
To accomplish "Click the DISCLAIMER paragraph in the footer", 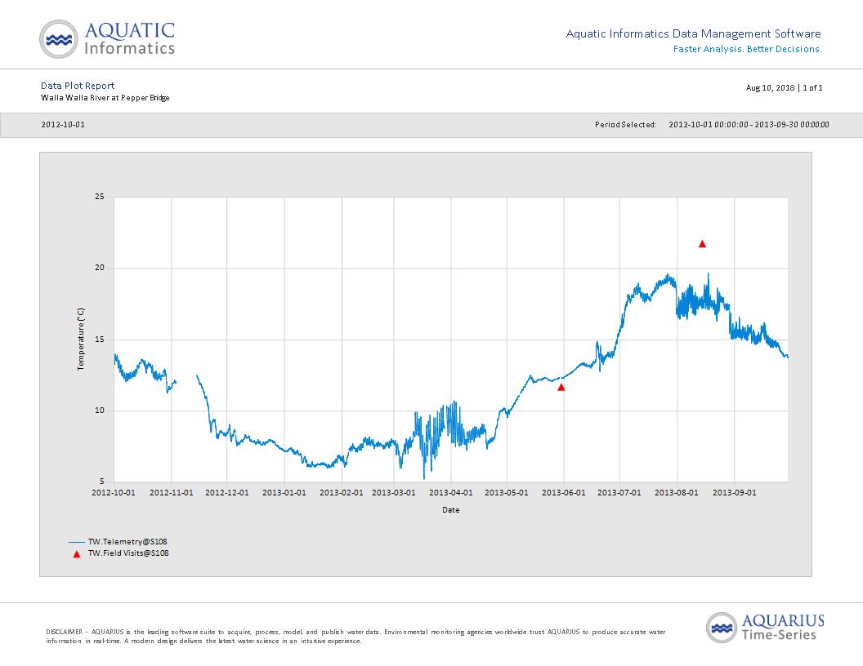I will (355, 637).
